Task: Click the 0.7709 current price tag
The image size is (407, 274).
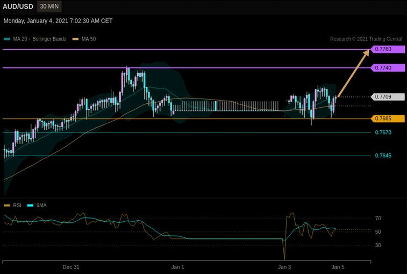Action: (x=388, y=97)
